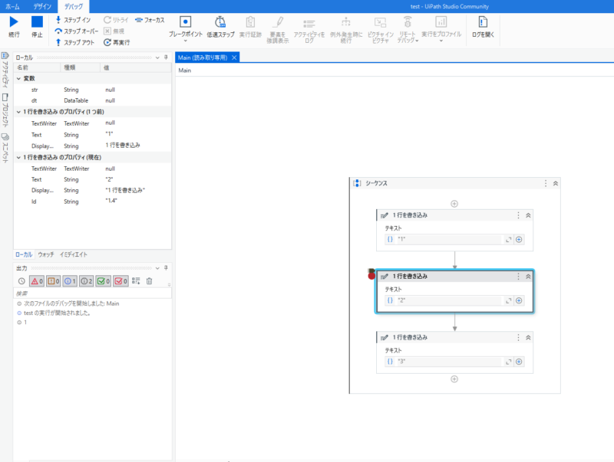Open Snippets side panel tab

click(x=5, y=148)
